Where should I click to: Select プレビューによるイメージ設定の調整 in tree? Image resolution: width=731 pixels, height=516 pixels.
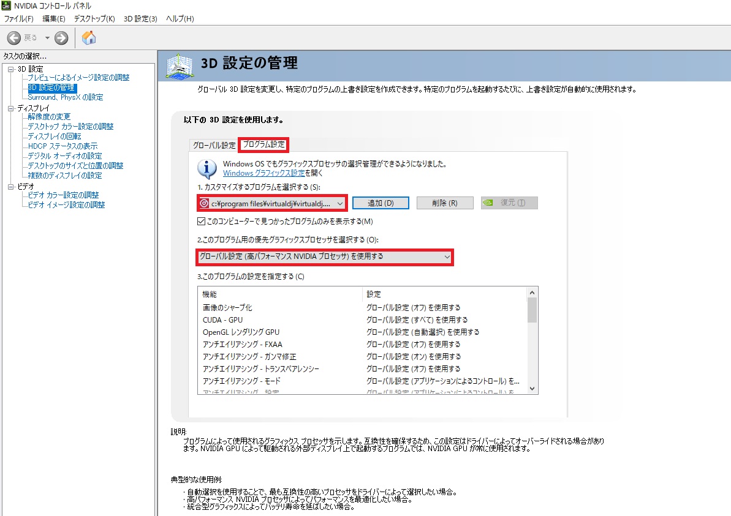(78, 78)
